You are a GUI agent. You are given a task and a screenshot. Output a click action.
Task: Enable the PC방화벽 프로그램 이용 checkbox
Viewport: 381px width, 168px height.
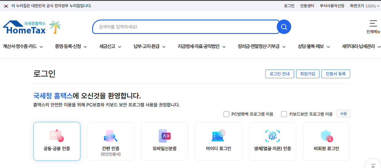226,114
